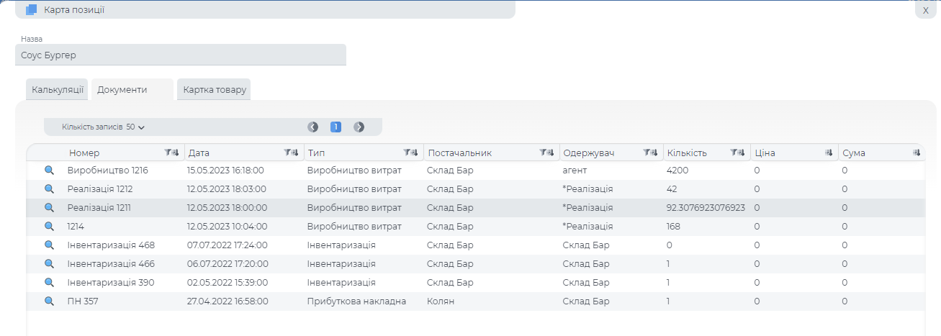The width and height of the screenshot is (941, 336).
Task: Go to the next page arrow
Action: point(359,127)
